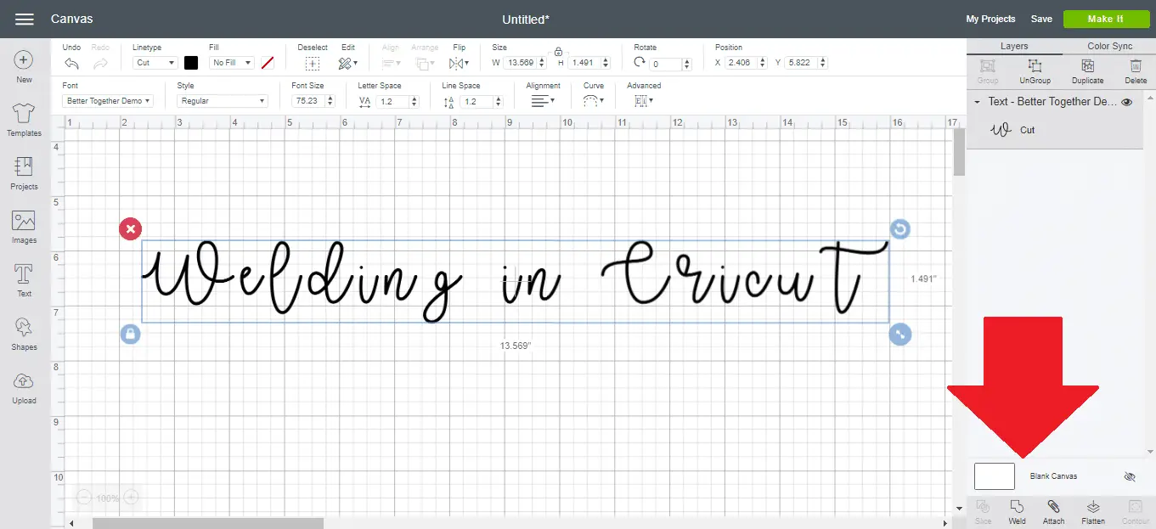Click the horizontal canvas scrollbar
Screen dimensions: 1156x529
(x=208, y=523)
